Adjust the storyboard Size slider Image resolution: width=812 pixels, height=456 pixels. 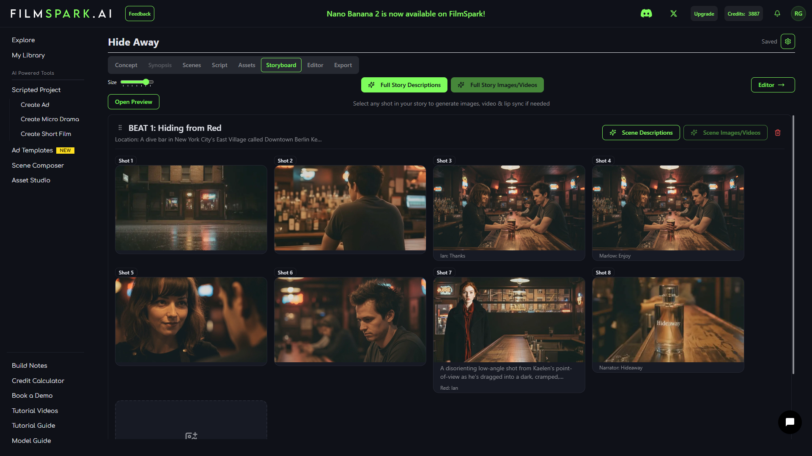point(146,82)
